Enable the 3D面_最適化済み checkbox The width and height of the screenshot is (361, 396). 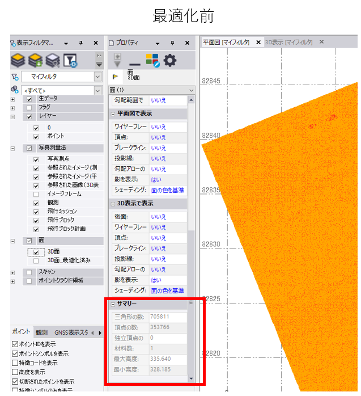click(36, 261)
